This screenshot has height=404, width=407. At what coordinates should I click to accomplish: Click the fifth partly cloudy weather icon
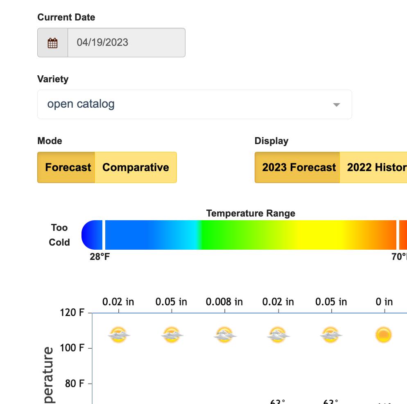pos(331,335)
